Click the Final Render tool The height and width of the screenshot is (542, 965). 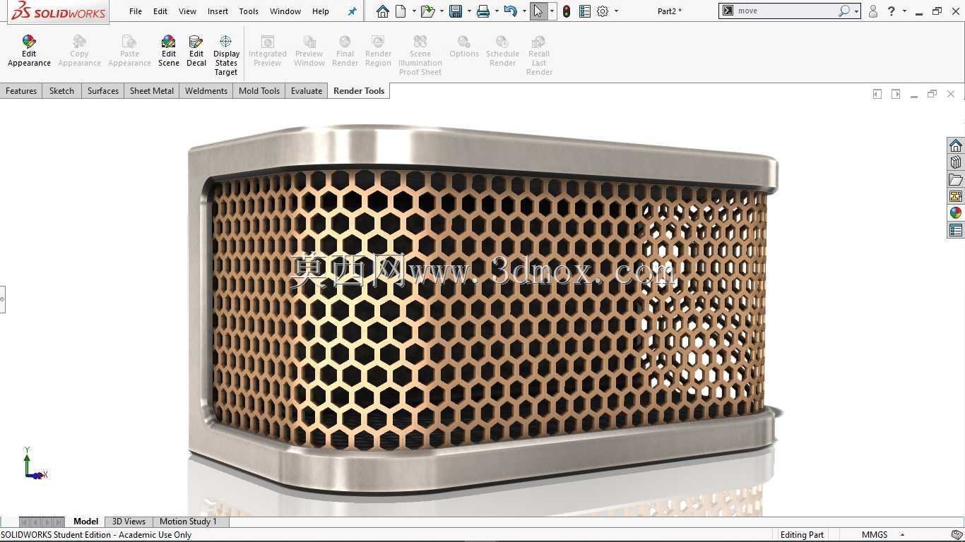tap(345, 51)
